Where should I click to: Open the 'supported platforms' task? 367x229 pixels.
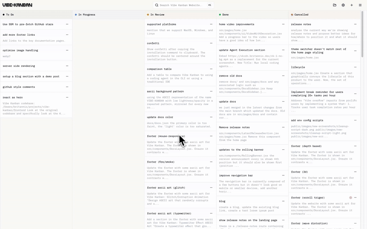point(180,29)
